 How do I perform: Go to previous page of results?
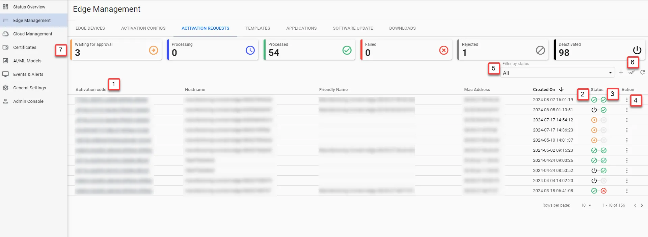pyautogui.click(x=635, y=205)
